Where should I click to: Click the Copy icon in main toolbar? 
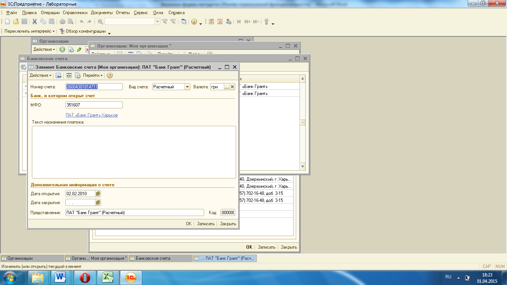pyautogui.click(x=43, y=22)
